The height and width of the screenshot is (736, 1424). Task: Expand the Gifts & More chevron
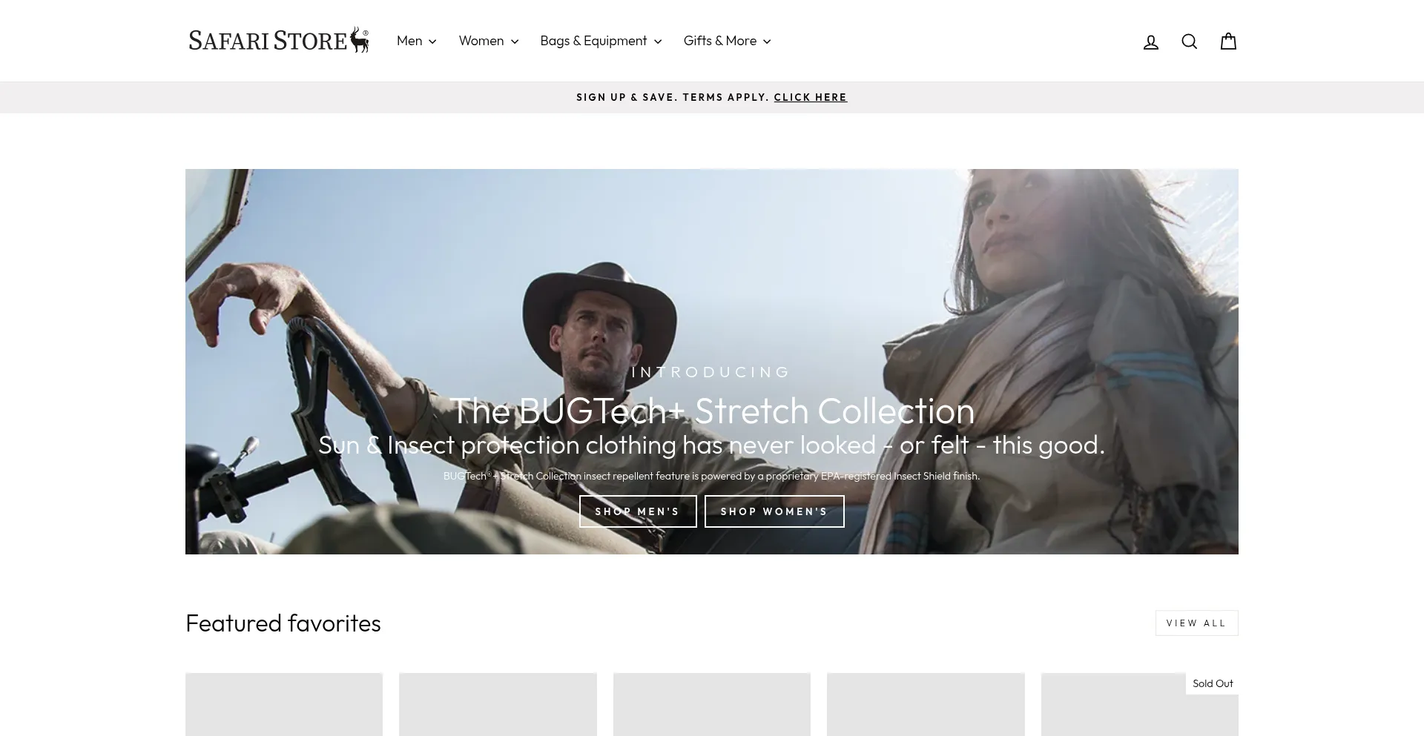(x=767, y=42)
